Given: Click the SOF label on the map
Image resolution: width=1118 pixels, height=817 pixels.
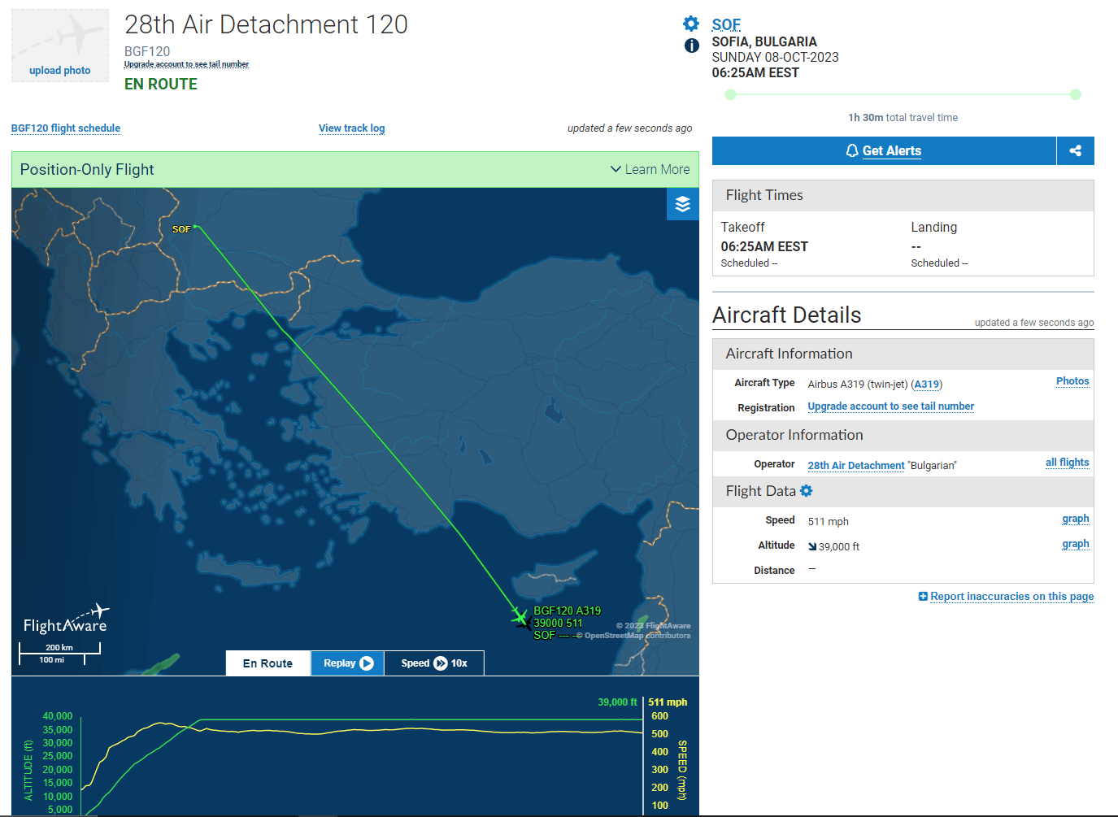Looking at the screenshot, I should tap(181, 229).
